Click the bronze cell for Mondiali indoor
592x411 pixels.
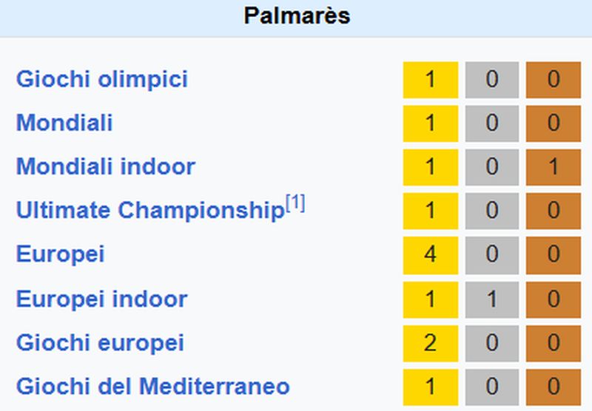(x=554, y=167)
